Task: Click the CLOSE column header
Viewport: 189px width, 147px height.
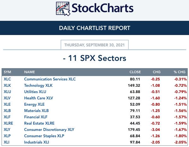Action: point(135,72)
